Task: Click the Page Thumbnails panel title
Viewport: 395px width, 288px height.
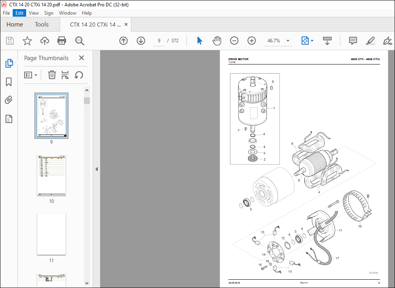Action: tap(46, 58)
